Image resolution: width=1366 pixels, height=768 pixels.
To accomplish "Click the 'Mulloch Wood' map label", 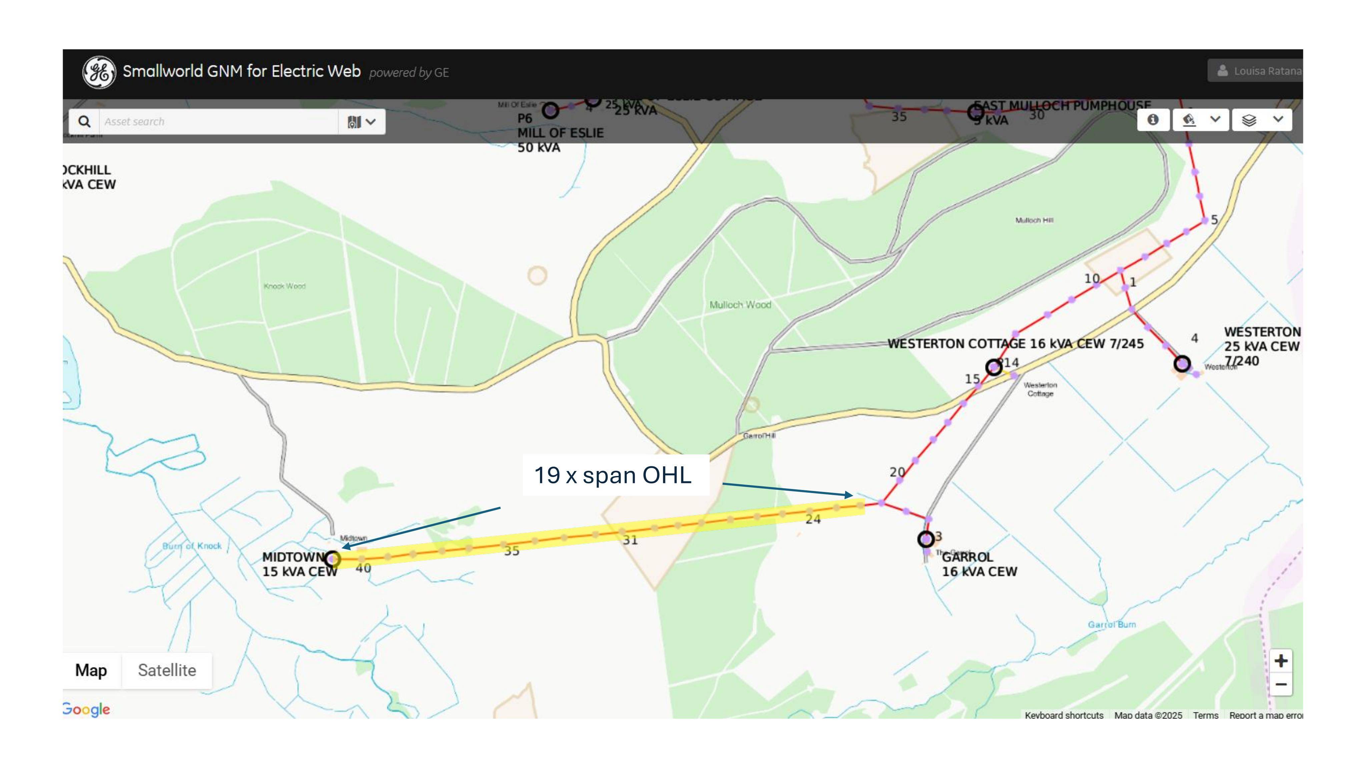I will pyautogui.click(x=740, y=305).
